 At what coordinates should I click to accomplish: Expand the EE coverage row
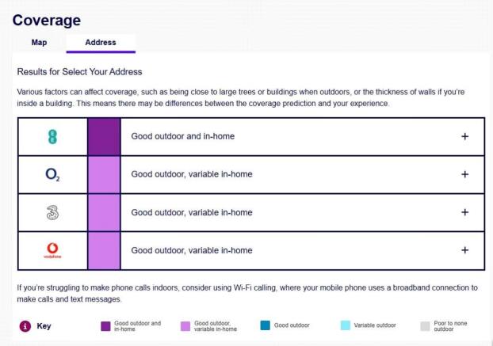coord(464,136)
